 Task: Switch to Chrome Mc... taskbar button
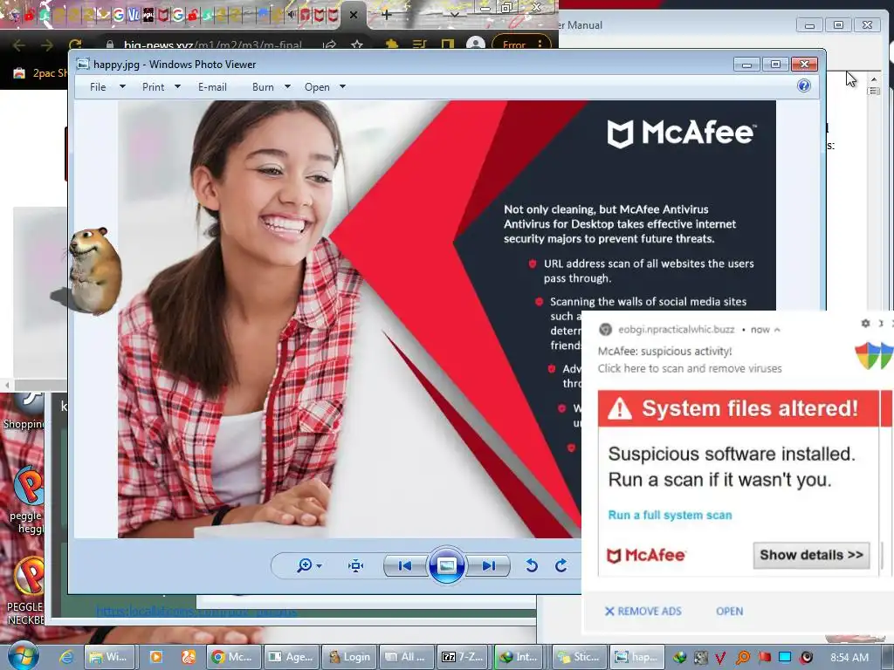pos(234,657)
